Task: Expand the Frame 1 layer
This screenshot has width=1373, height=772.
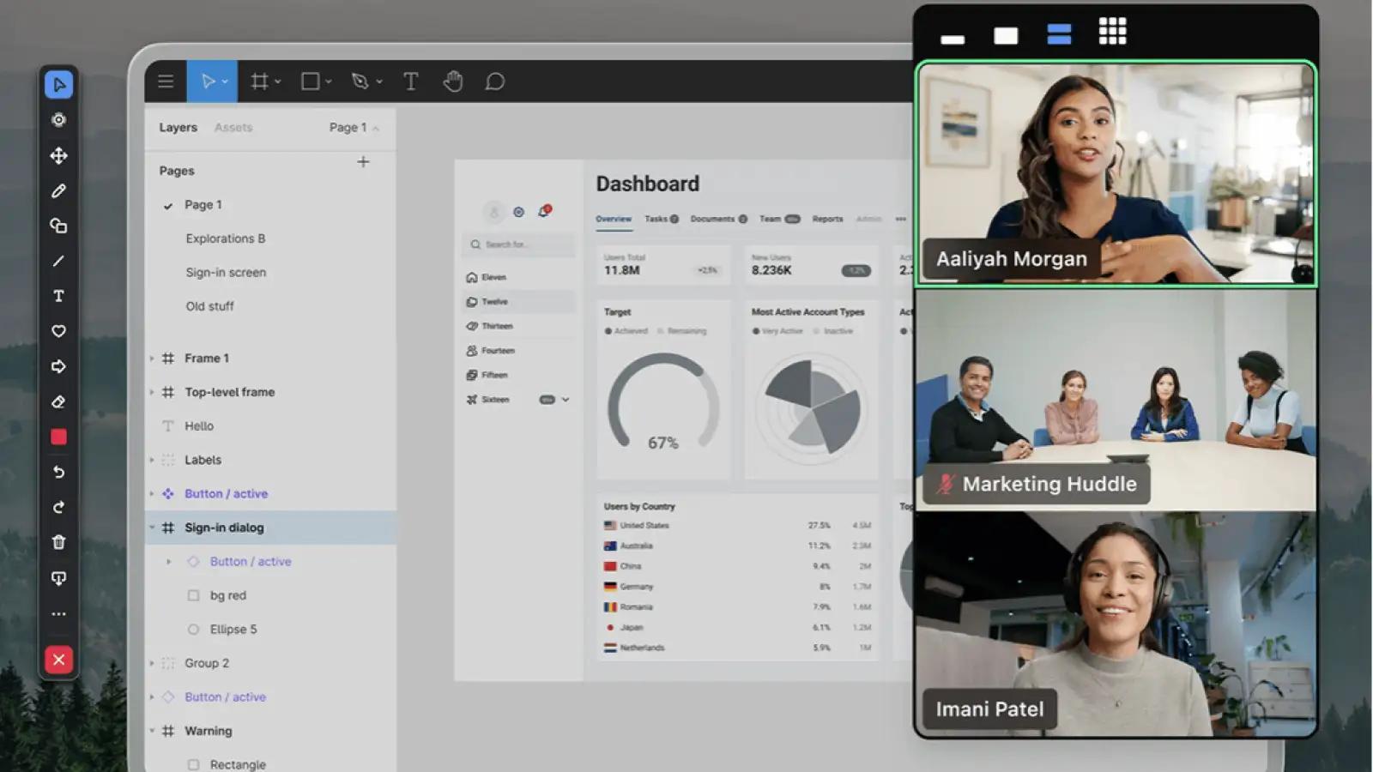Action: 153,359
